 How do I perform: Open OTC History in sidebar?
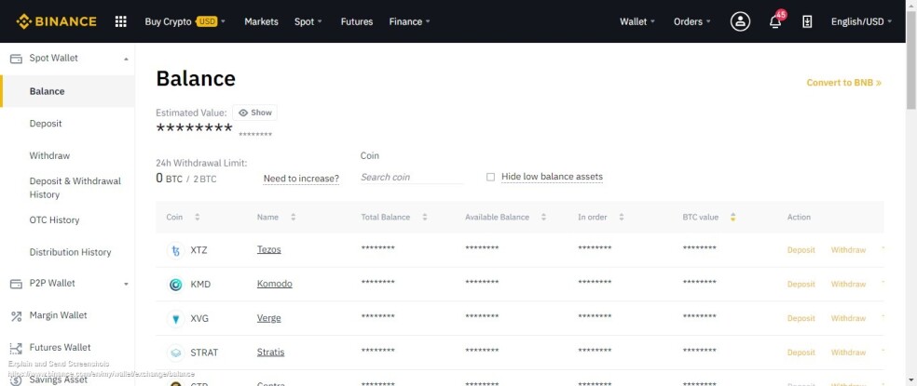coord(54,220)
